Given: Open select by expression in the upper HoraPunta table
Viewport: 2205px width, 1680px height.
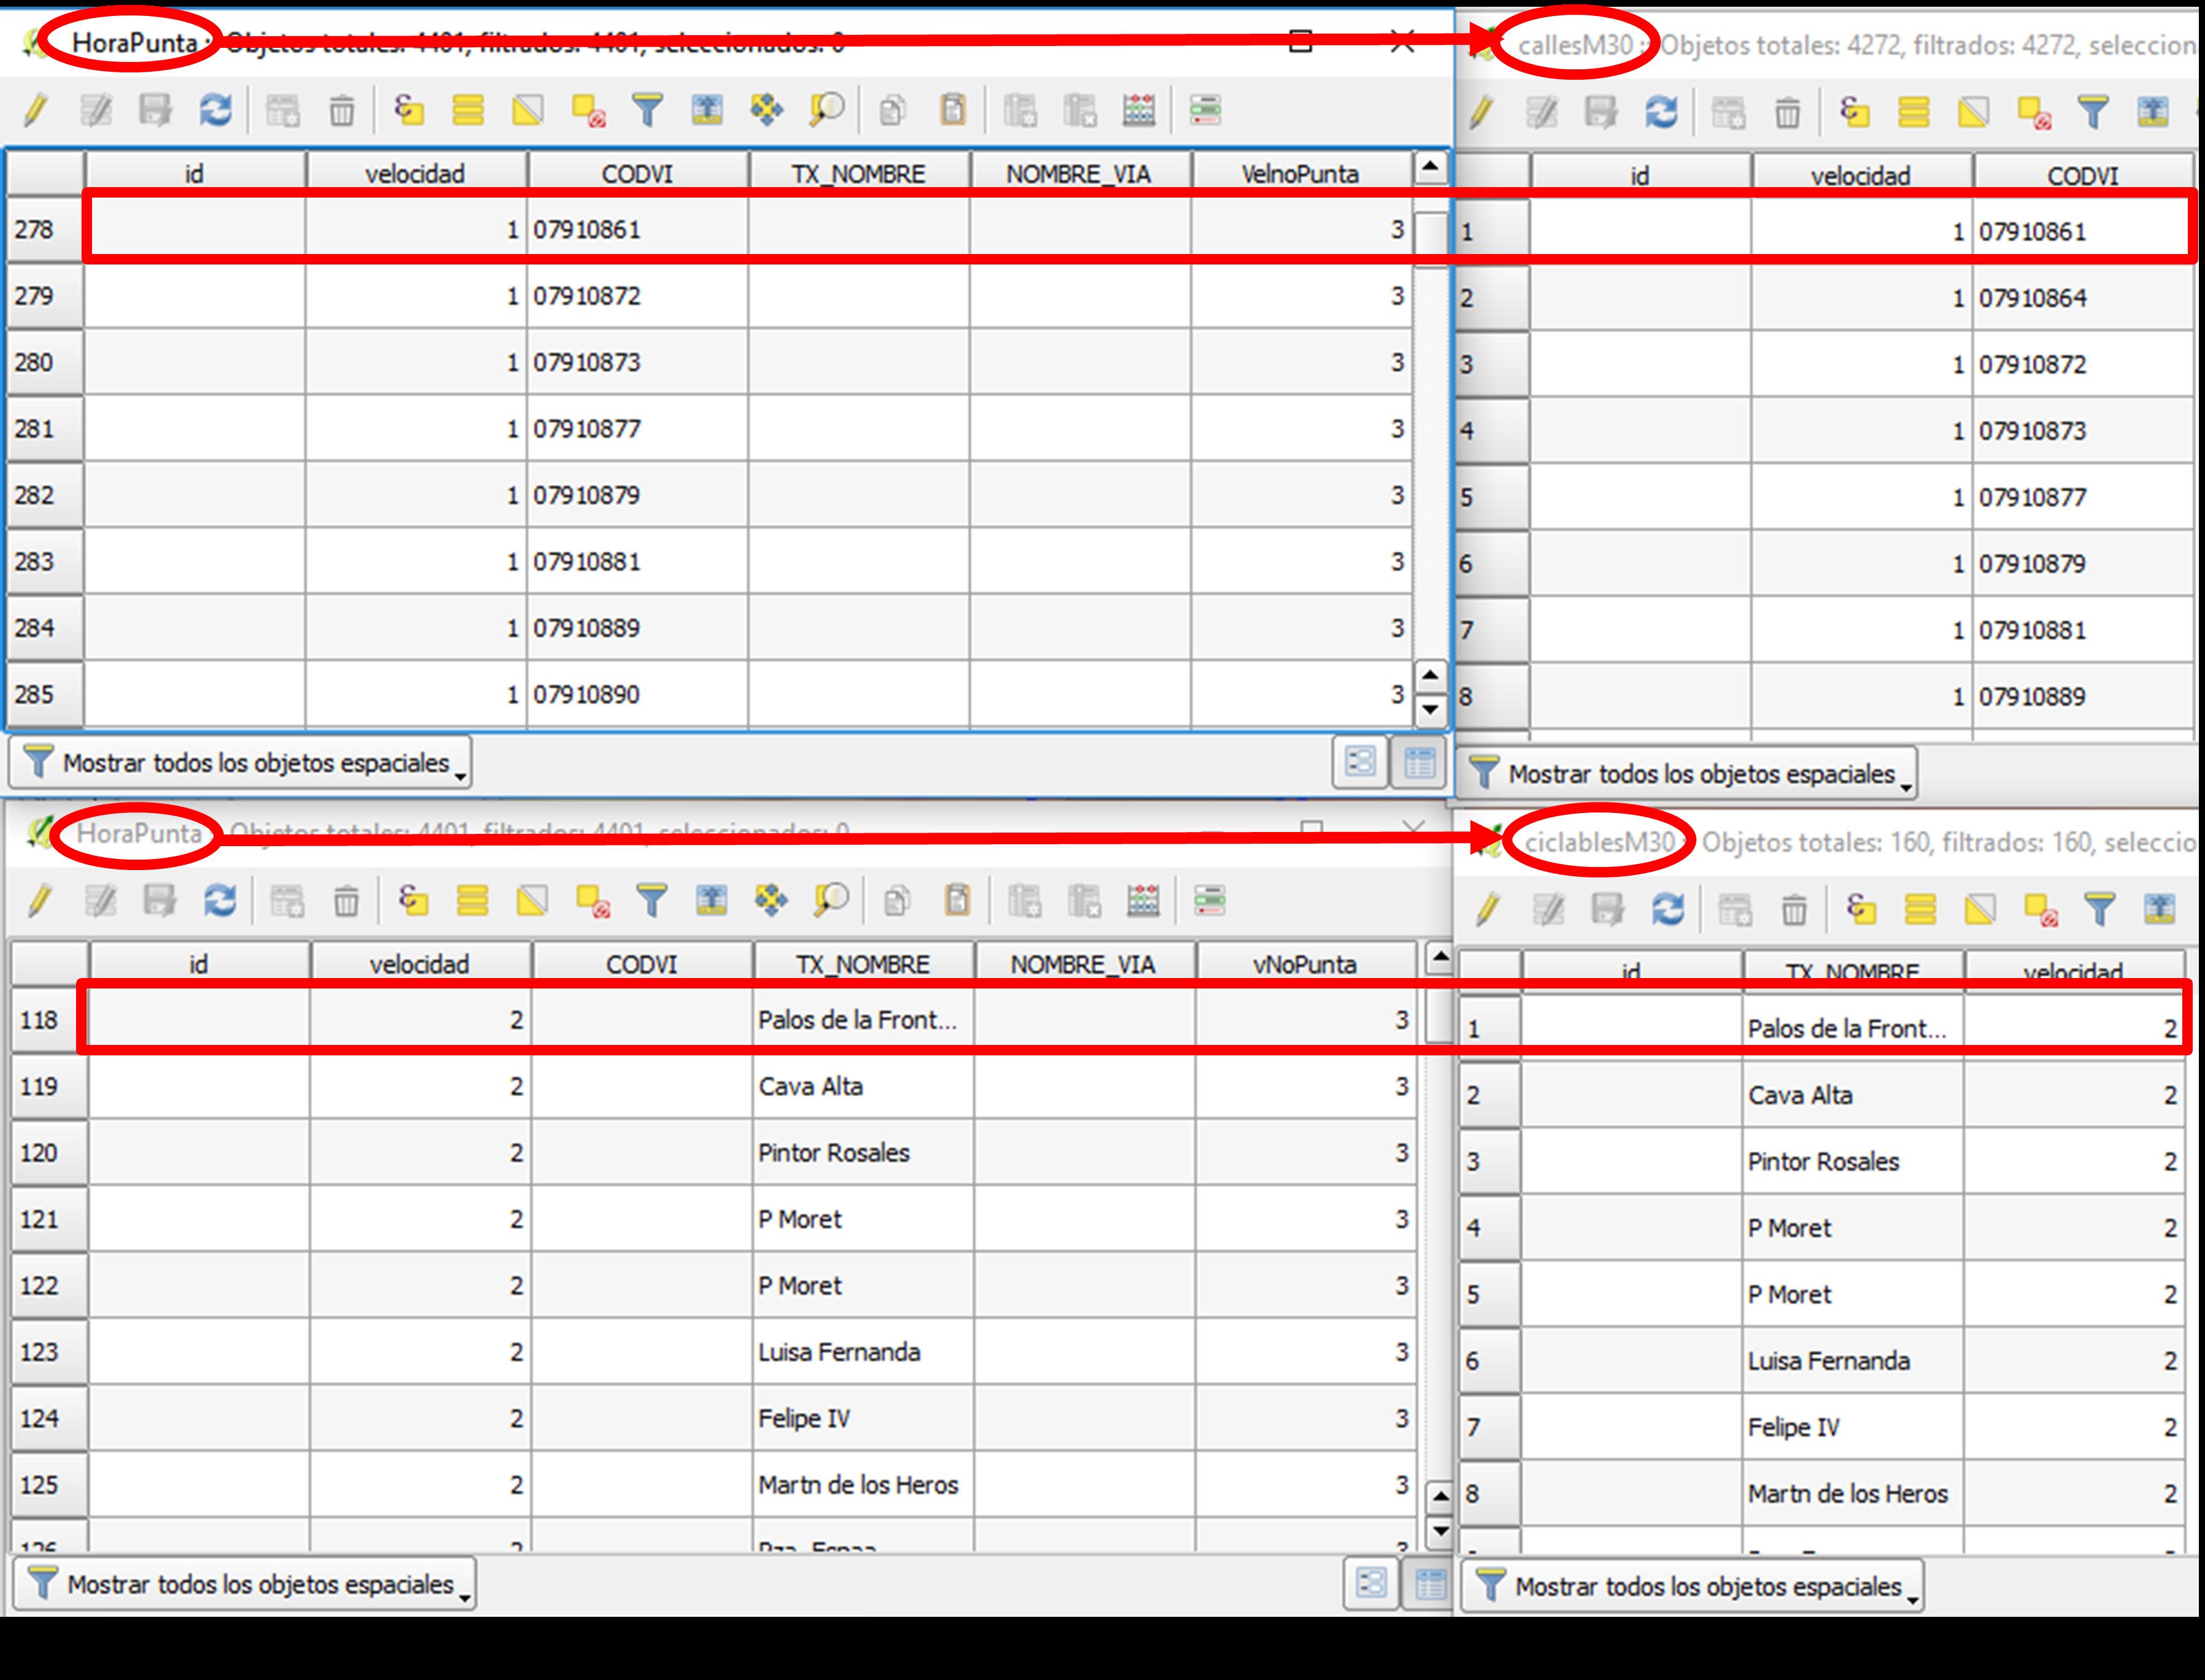Looking at the screenshot, I should coord(408,110).
